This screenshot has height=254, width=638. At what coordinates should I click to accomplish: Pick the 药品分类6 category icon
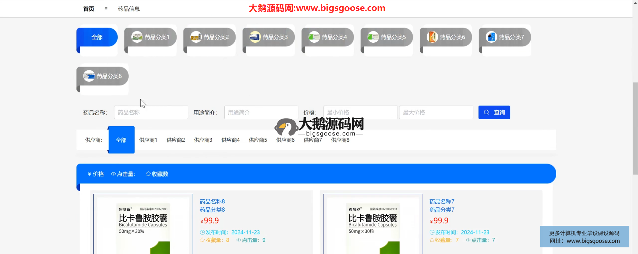[x=432, y=37]
